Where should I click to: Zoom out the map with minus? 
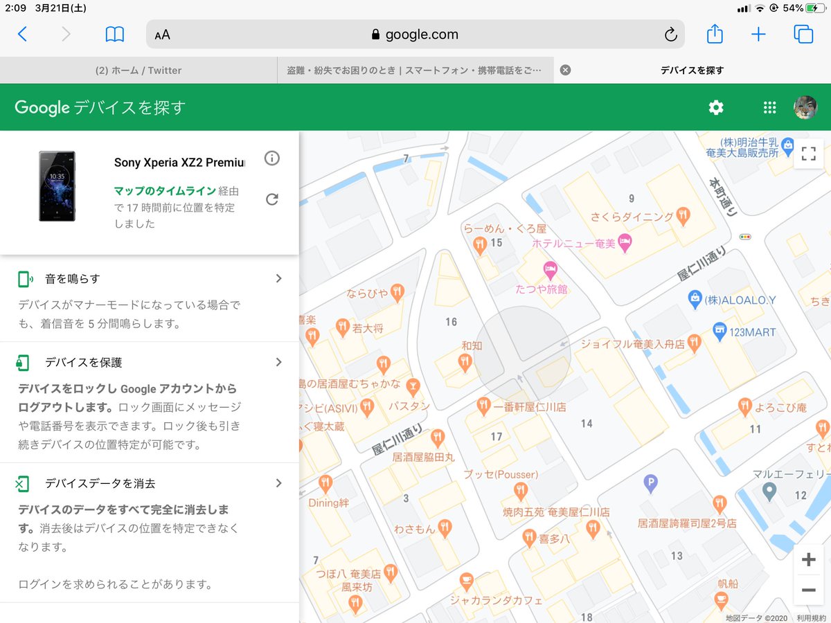click(x=808, y=590)
